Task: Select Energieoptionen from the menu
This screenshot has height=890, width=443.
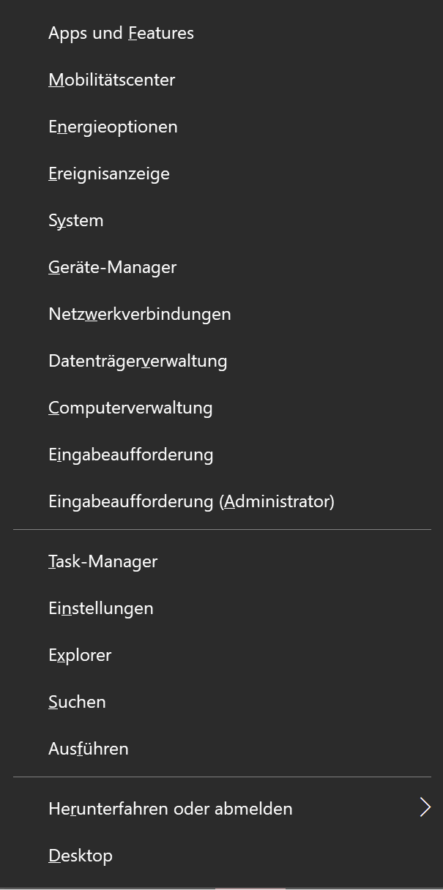Action: (113, 127)
